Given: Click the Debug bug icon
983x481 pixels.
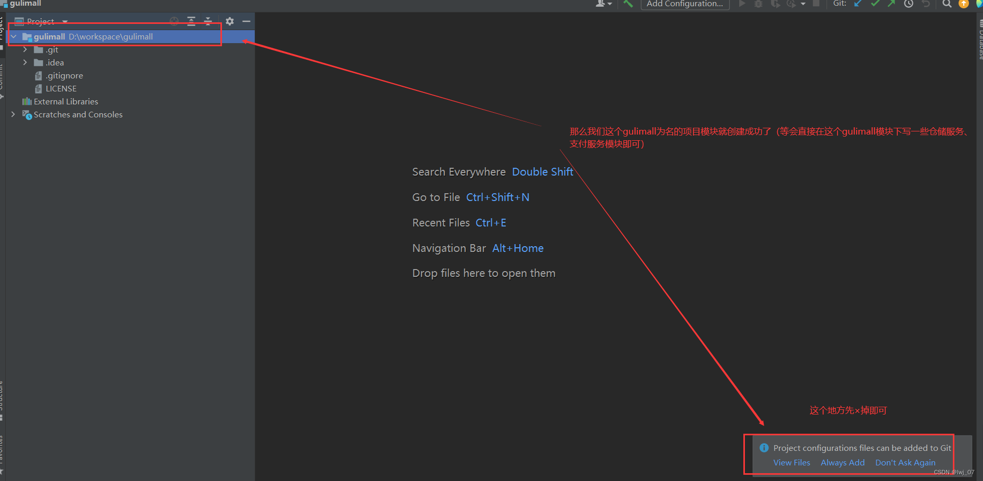Looking at the screenshot, I should [x=758, y=4].
